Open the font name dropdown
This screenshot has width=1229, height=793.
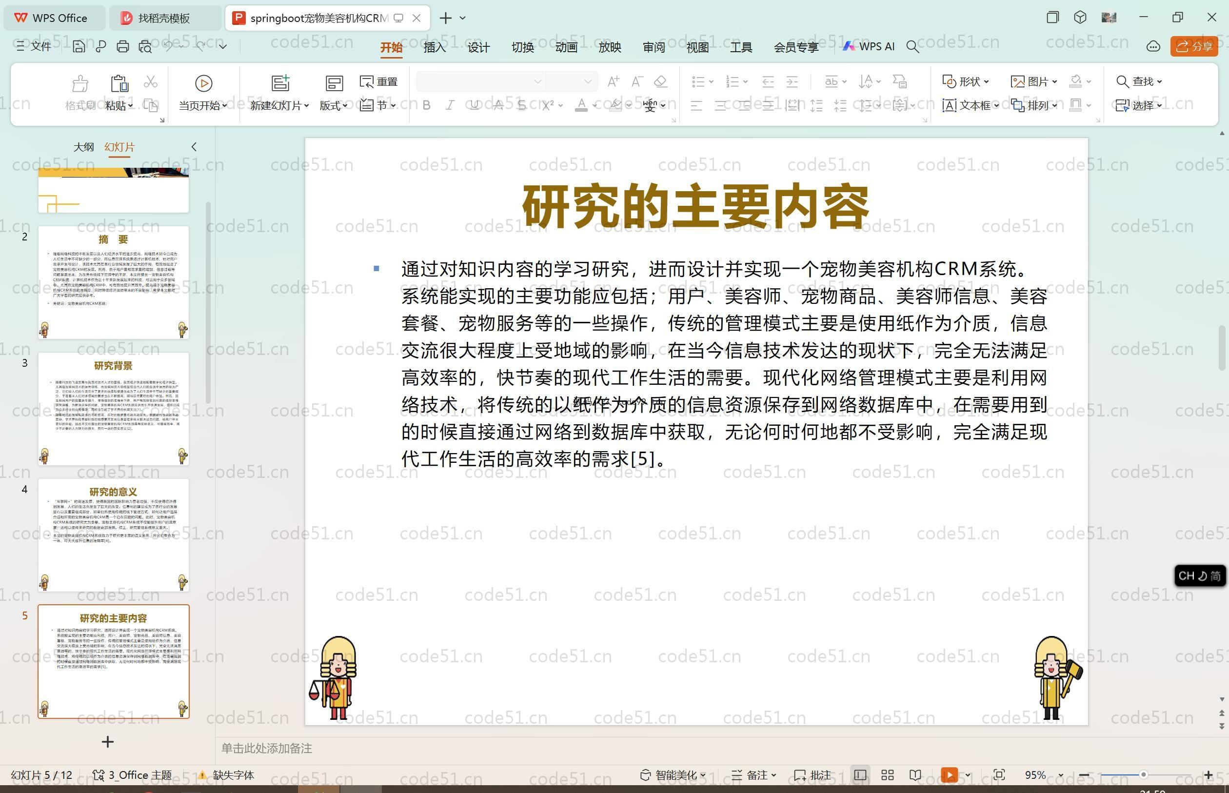(537, 81)
